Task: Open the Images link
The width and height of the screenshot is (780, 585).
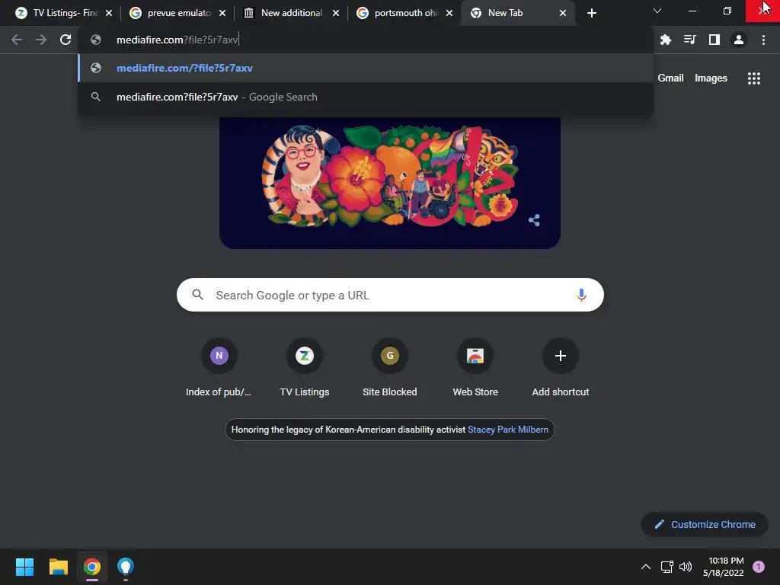Action: (711, 78)
